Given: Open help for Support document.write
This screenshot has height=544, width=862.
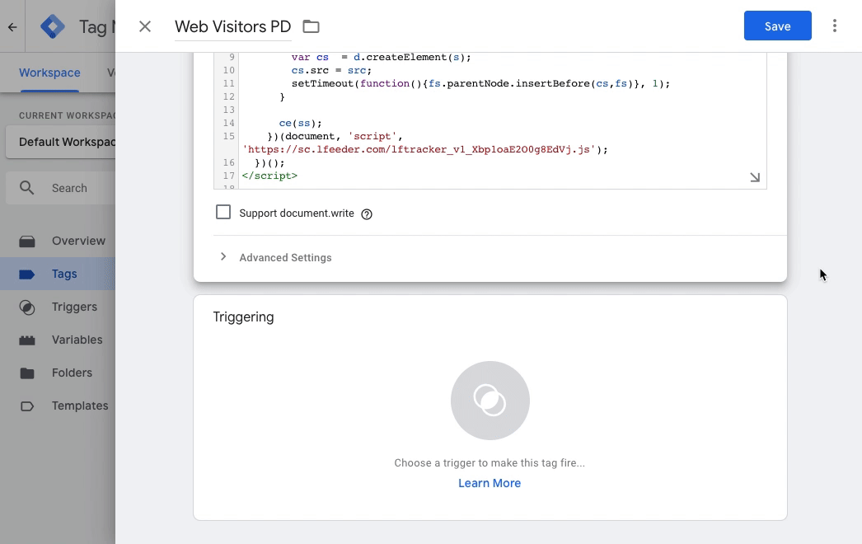Looking at the screenshot, I should [x=367, y=214].
